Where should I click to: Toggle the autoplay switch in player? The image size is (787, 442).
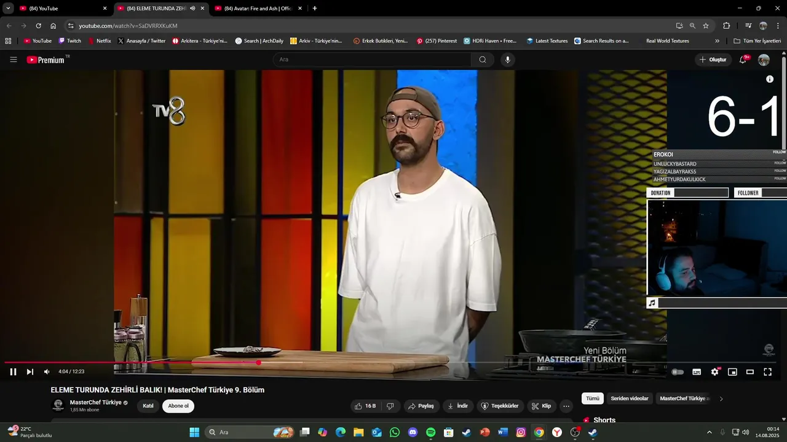[x=678, y=371]
